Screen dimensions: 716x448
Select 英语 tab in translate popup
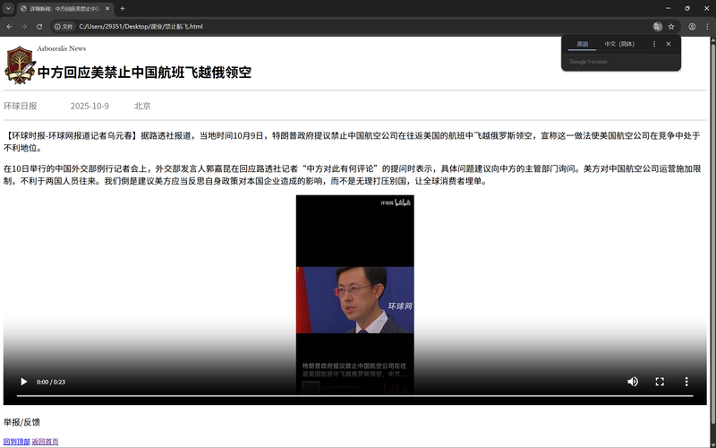click(583, 44)
